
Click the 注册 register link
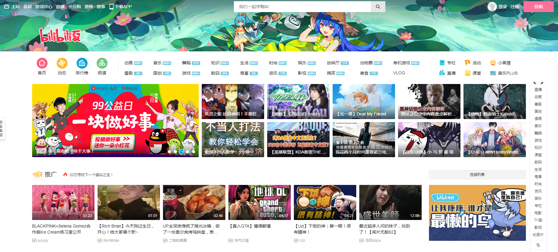tap(515, 6)
